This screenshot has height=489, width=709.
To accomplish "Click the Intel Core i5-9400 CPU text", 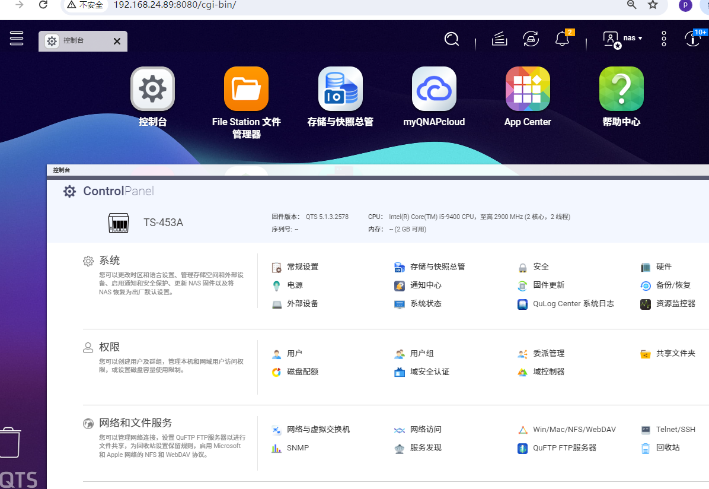I will [x=480, y=217].
